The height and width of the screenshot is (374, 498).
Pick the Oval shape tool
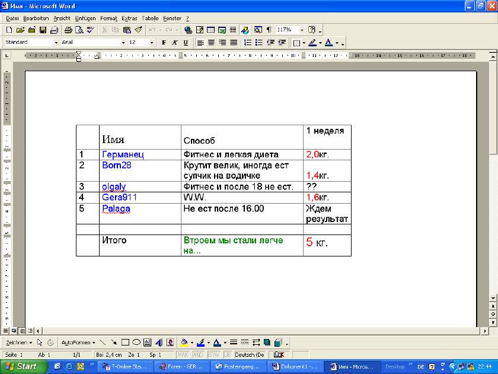pos(136,343)
